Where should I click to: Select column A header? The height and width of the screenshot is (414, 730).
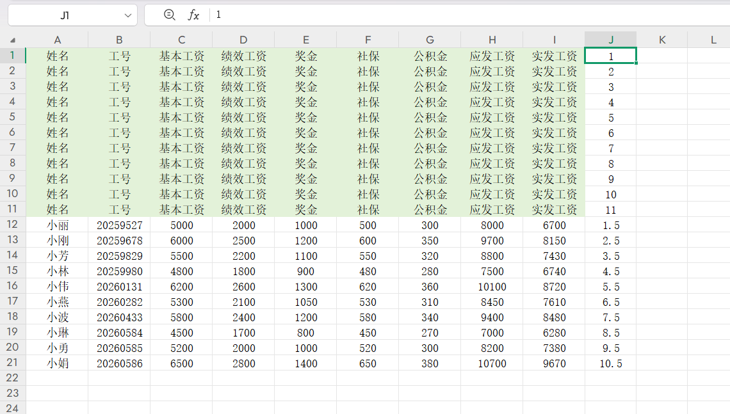point(57,40)
